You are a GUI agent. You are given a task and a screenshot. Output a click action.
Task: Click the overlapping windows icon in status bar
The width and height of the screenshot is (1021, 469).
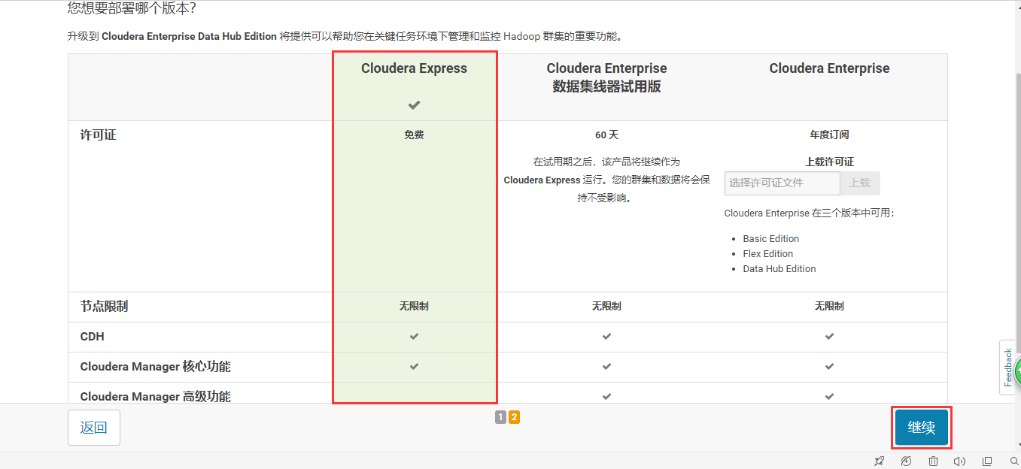coord(987,461)
